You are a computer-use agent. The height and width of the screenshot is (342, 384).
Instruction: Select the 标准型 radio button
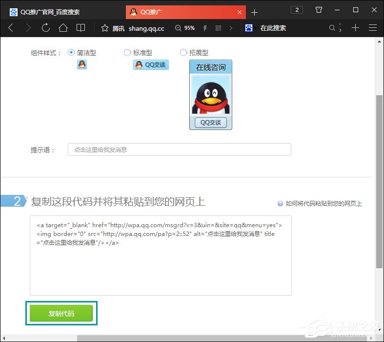[x=127, y=52]
